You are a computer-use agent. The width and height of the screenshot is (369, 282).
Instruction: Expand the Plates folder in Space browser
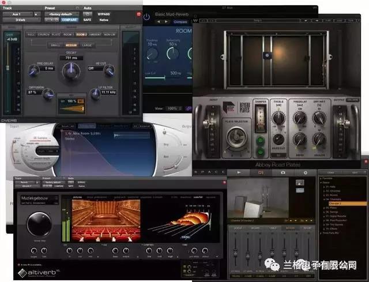tap(324, 208)
